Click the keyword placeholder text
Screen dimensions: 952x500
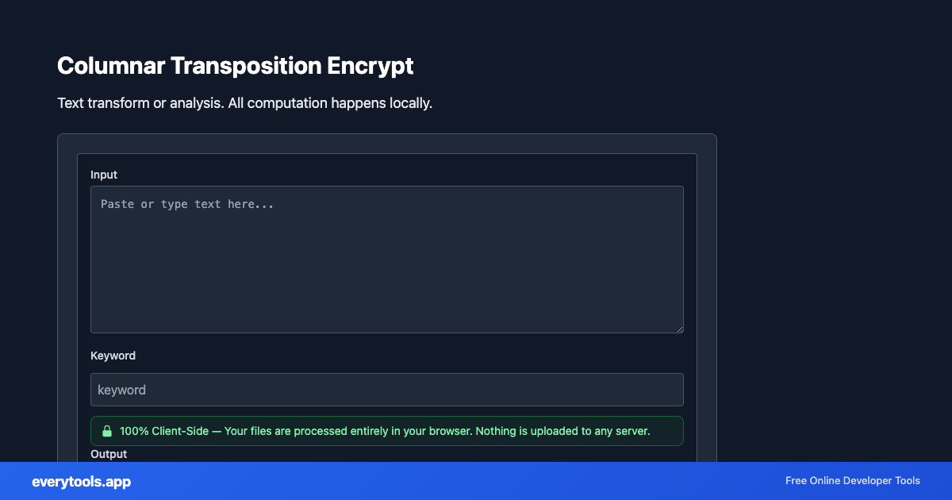pyautogui.click(x=121, y=390)
